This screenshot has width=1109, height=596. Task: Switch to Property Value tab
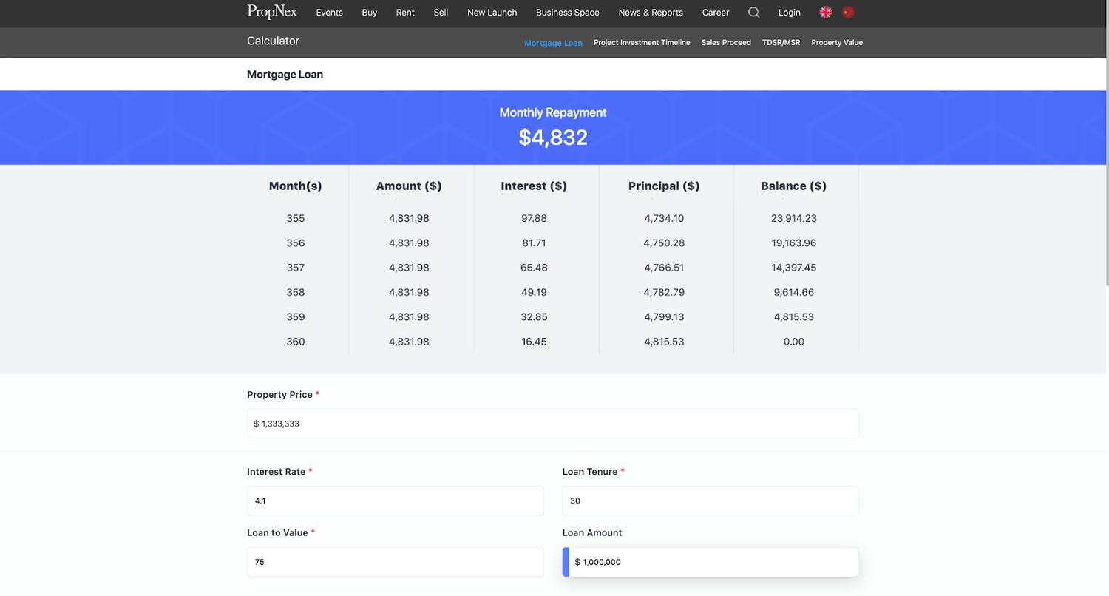tap(837, 43)
